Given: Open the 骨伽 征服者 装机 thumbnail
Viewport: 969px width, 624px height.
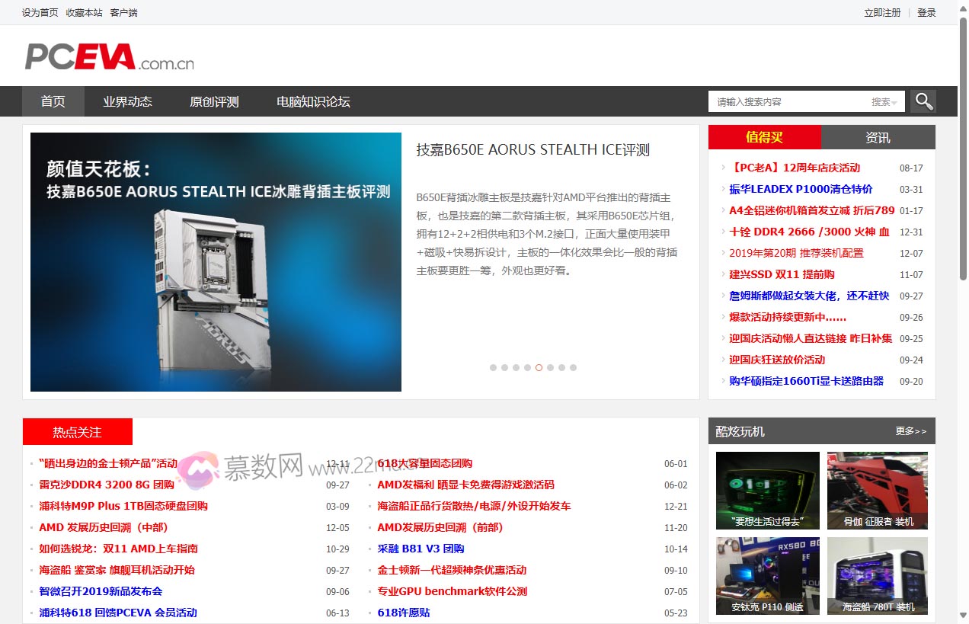Looking at the screenshot, I should [x=878, y=490].
